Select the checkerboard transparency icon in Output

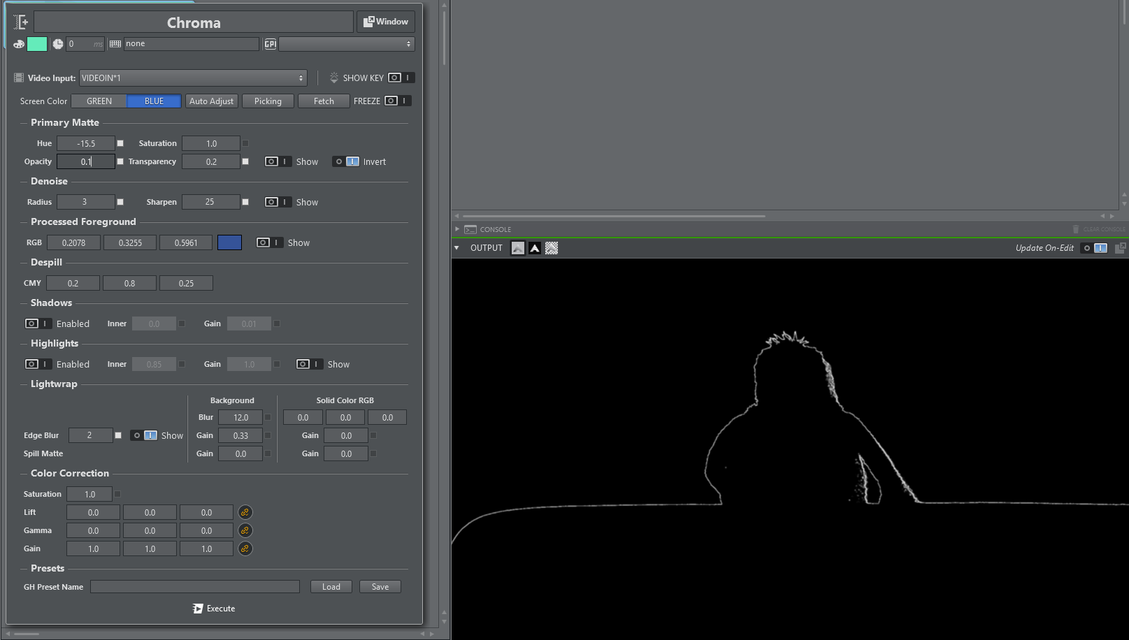click(552, 248)
